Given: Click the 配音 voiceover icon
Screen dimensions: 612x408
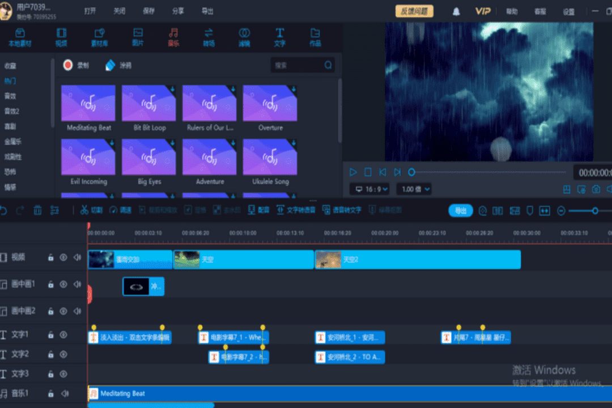Looking at the screenshot, I should pyautogui.click(x=259, y=210).
